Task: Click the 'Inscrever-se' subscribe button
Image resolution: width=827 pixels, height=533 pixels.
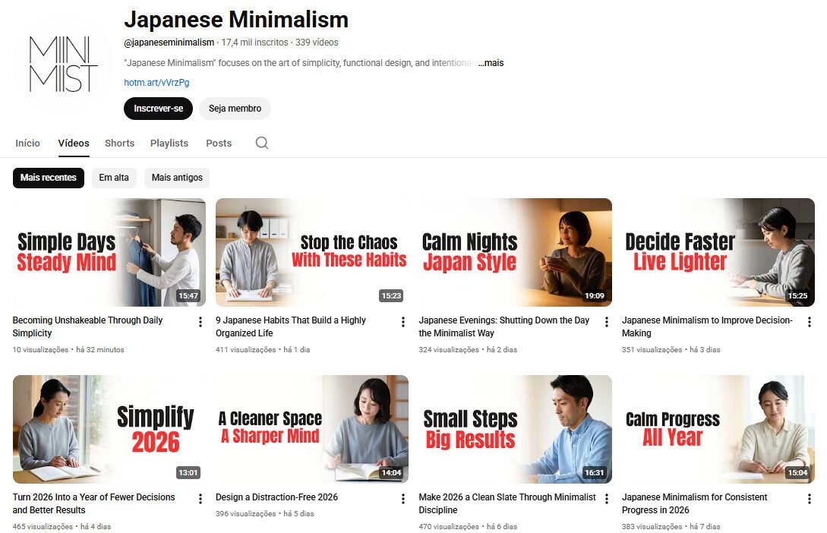Action: coord(158,109)
